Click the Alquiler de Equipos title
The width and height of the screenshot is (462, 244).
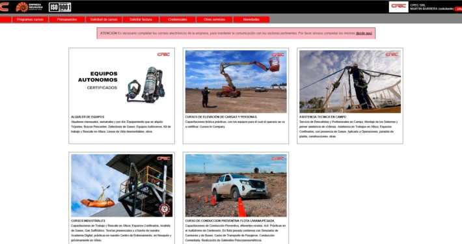(87, 117)
